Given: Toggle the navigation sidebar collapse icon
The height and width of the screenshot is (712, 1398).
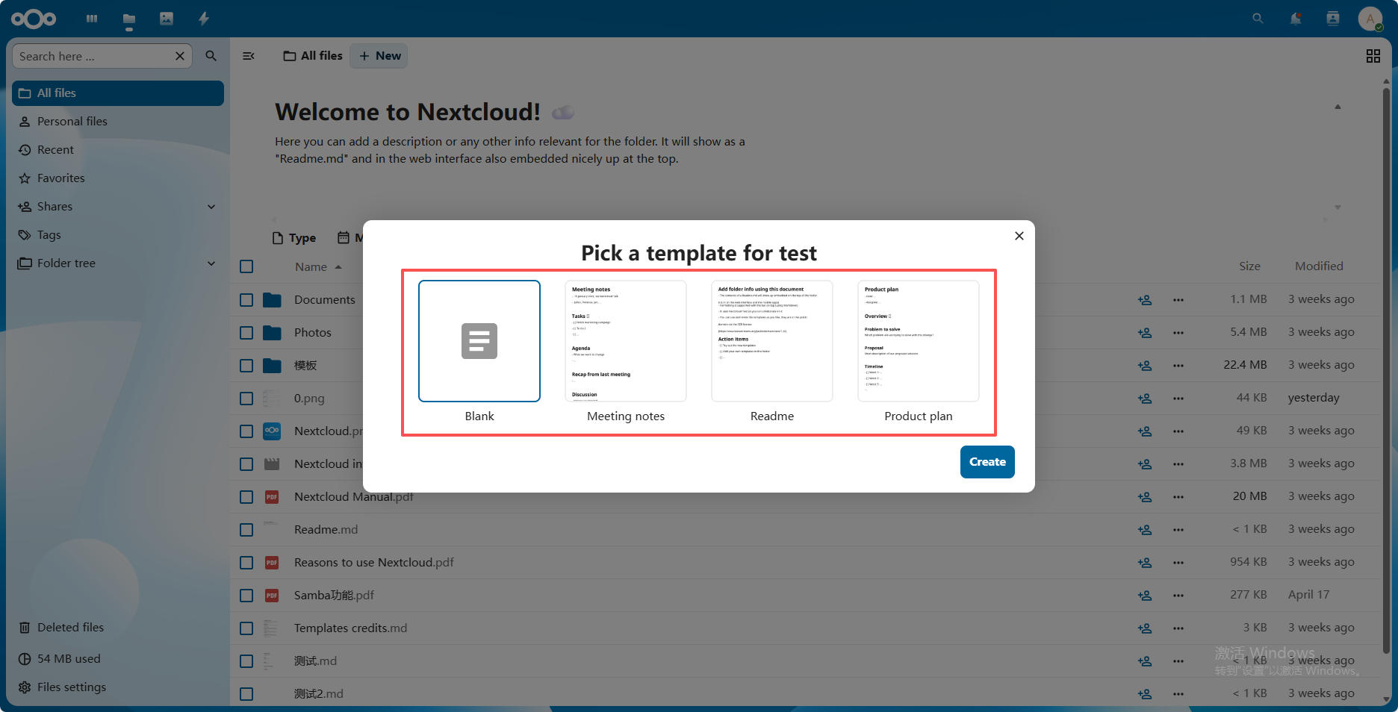Looking at the screenshot, I should point(249,56).
